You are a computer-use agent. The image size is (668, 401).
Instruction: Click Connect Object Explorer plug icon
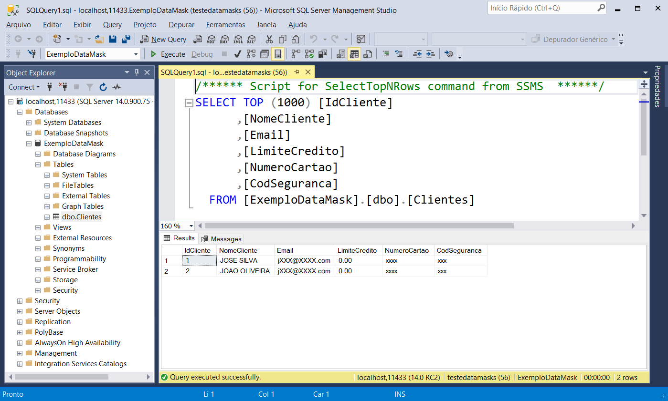(x=50, y=87)
